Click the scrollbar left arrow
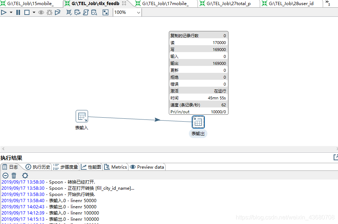Image resolution: width=338 pixels, height=224 pixels. (x=3, y=149)
